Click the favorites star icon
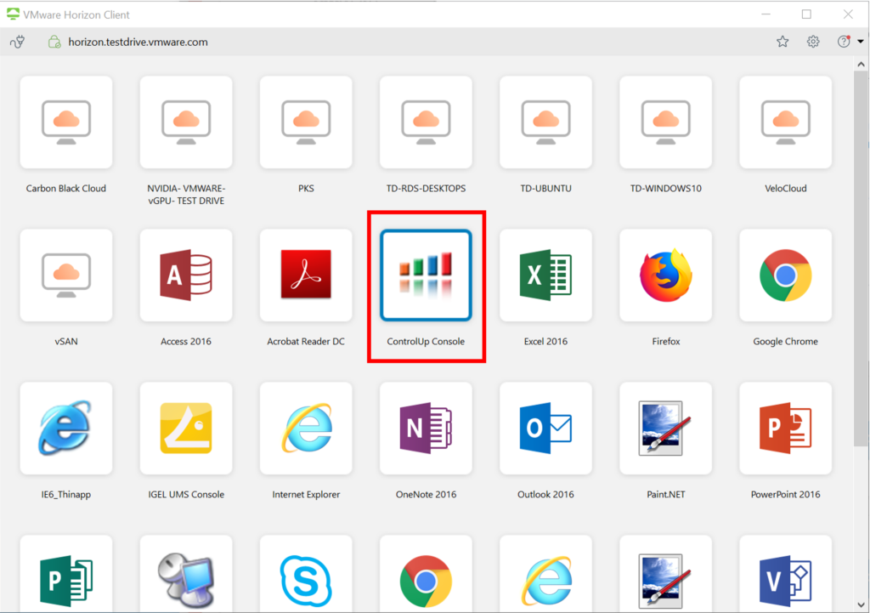Viewport: 870px width, 613px height. (x=782, y=42)
